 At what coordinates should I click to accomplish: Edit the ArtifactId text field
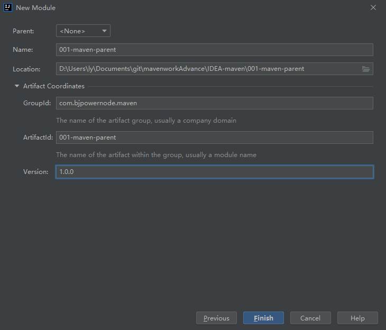pos(215,137)
